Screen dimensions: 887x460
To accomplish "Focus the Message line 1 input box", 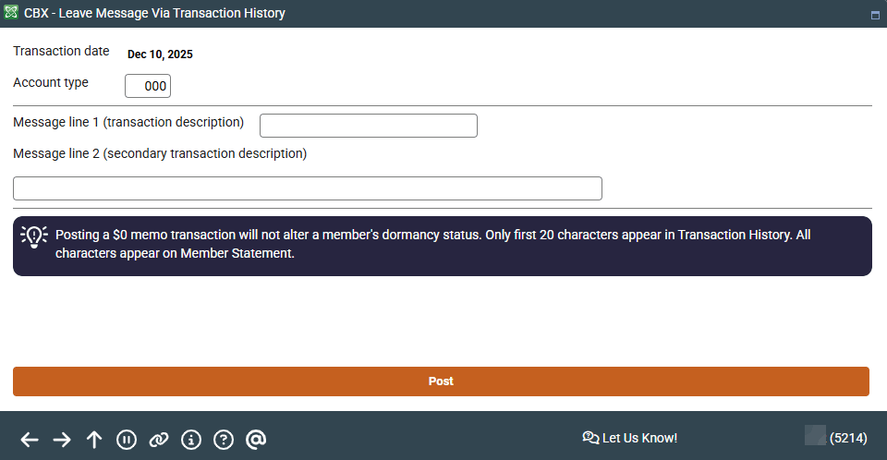I will 368,126.
